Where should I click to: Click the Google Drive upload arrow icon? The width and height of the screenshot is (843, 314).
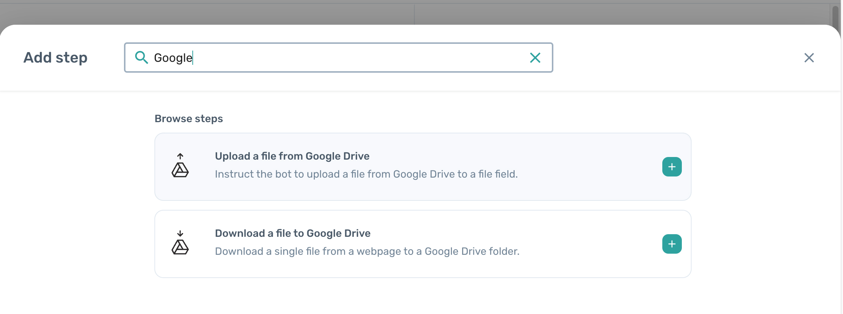(180, 166)
